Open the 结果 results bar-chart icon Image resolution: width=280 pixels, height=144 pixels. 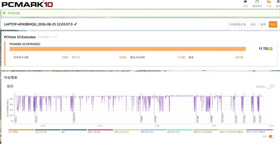[x=269, y=2]
